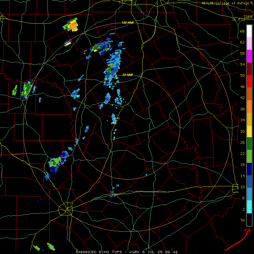Click legend value 54
The image size is (254, 254).
(242, 65)
